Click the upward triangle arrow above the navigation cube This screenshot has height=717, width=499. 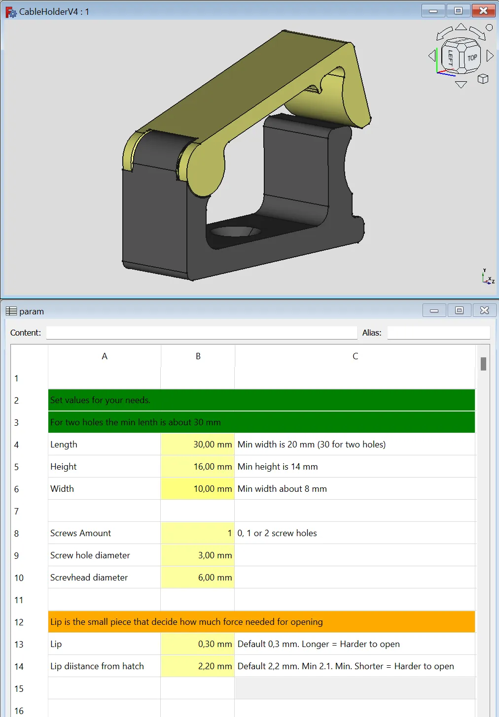tap(461, 27)
